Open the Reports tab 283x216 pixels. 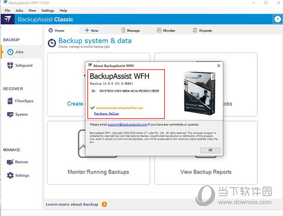click(202, 30)
